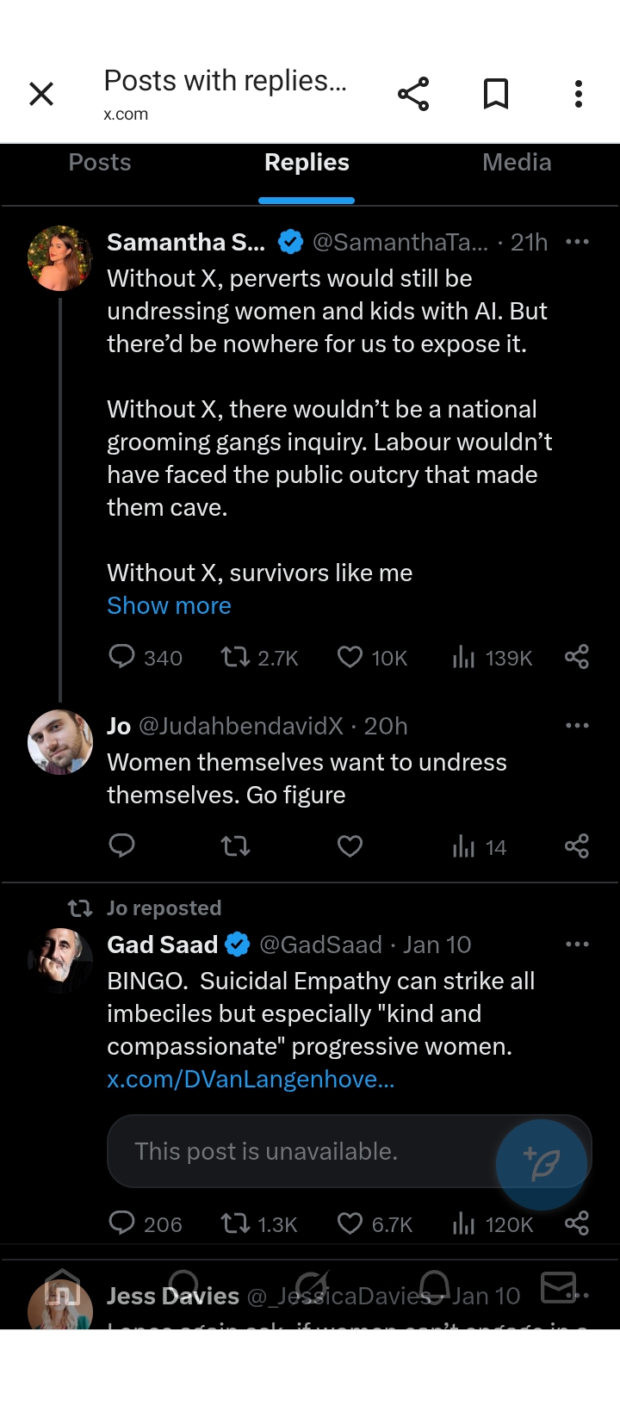Reply to Gad Saad's post with 206 comments
Screen dimensions: 620x1412
click(121, 1223)
